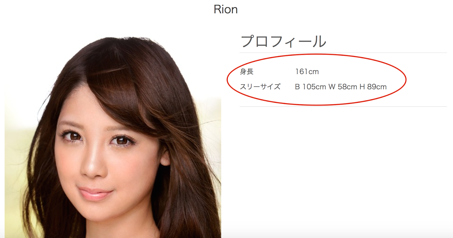Click the divider line below スリーサイズ row

[343, 107]
